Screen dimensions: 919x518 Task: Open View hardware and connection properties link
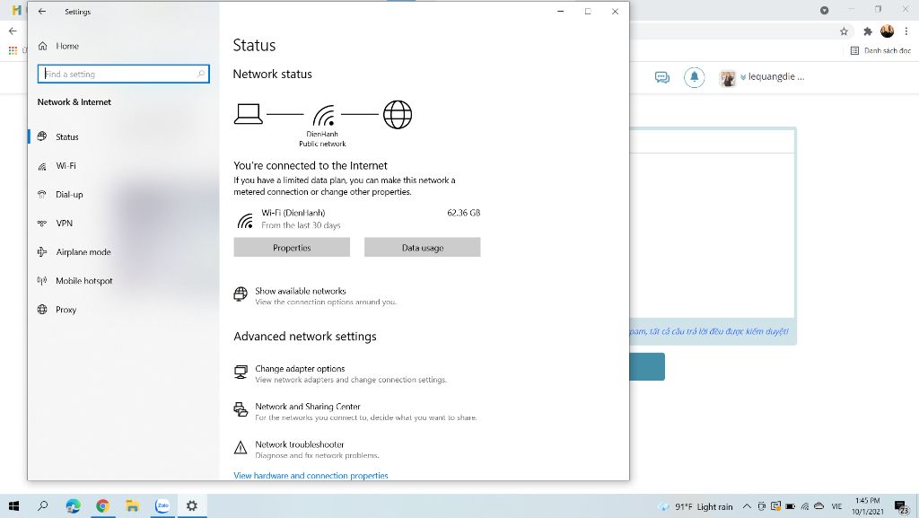(x=311, y=475)
